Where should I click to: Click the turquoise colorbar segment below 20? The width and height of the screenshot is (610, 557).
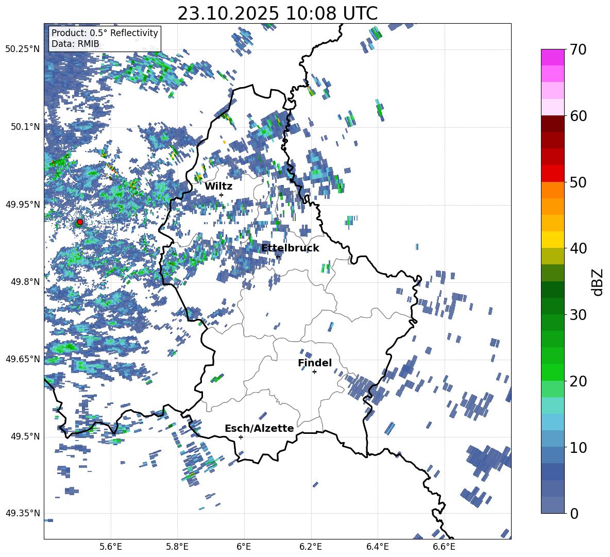click(x=553, y=406)
